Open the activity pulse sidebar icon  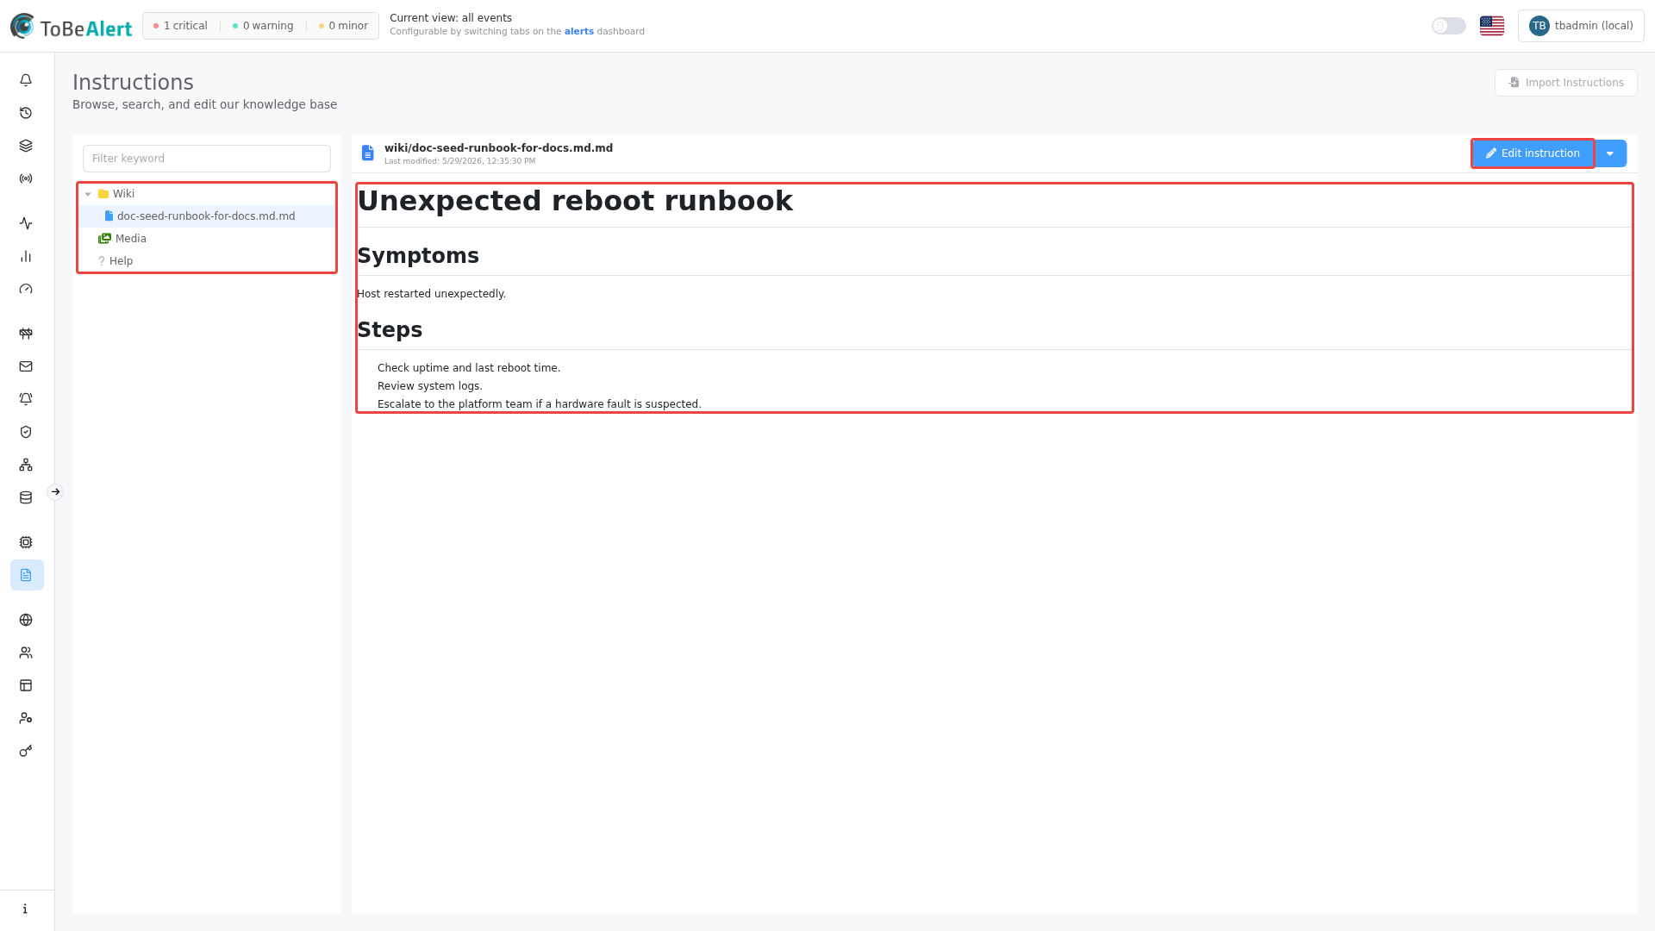click(x=26, y=223)
